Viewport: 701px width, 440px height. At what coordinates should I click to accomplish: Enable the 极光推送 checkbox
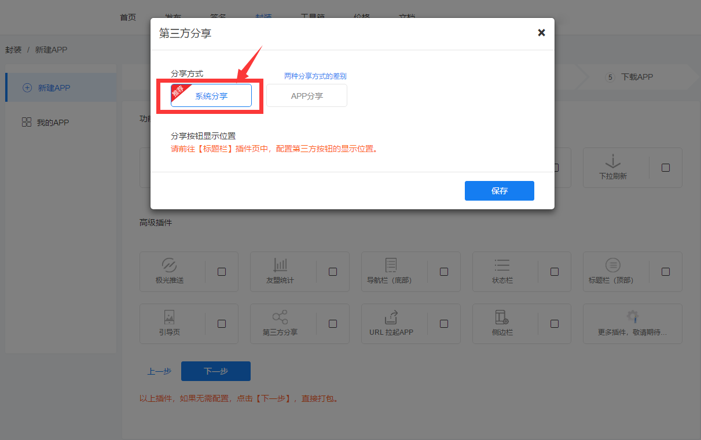[x=222, y=272]
